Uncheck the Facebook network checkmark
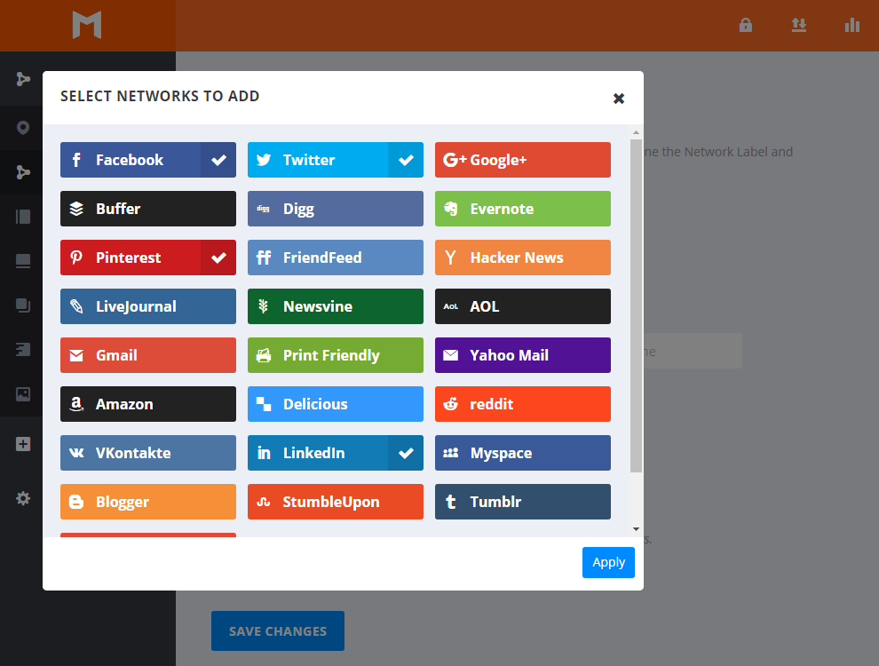This screenshot has height=666, width=879. click(x=218, y=160)
